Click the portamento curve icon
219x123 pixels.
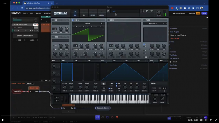[x=162, y=99]
